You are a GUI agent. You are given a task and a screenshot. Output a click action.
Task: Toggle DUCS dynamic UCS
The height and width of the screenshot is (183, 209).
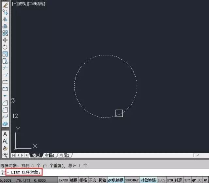point(161,180)
